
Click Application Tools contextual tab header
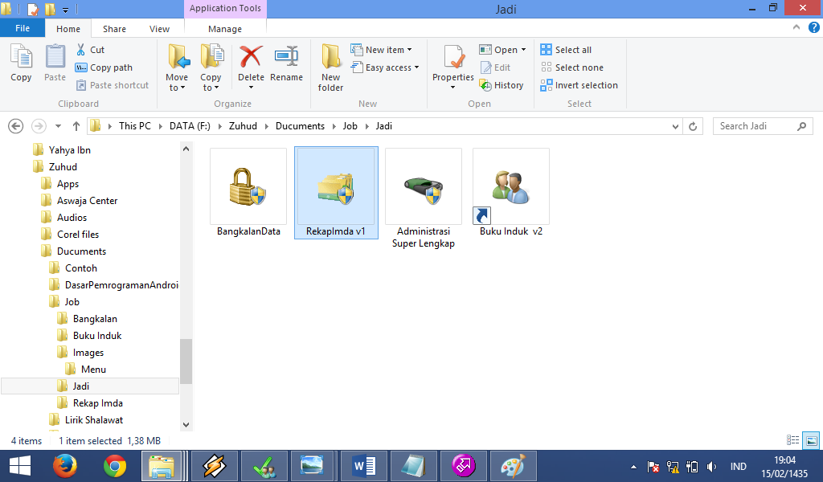coord(225,8)
